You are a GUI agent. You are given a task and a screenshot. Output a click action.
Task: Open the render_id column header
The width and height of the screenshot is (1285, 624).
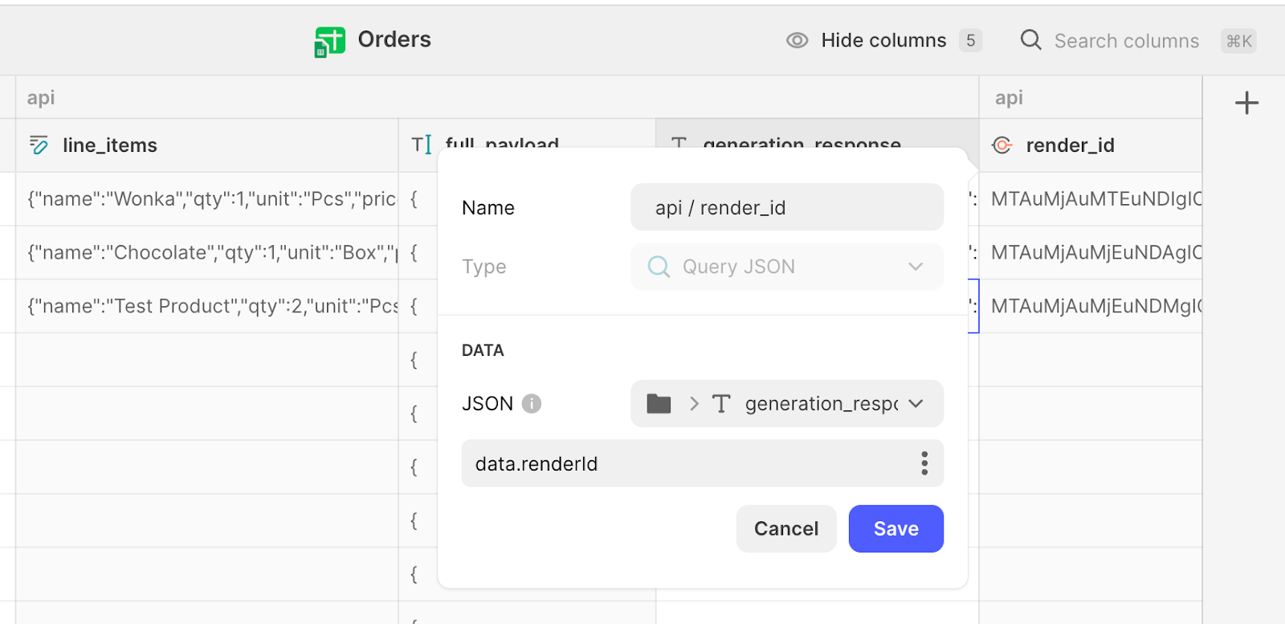pos(1091,145)
